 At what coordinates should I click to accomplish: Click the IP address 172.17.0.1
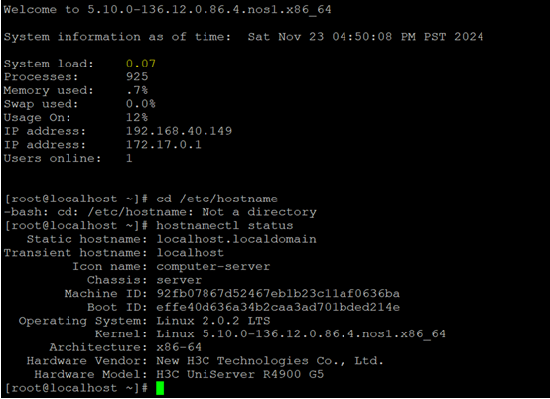pos(164,145)
